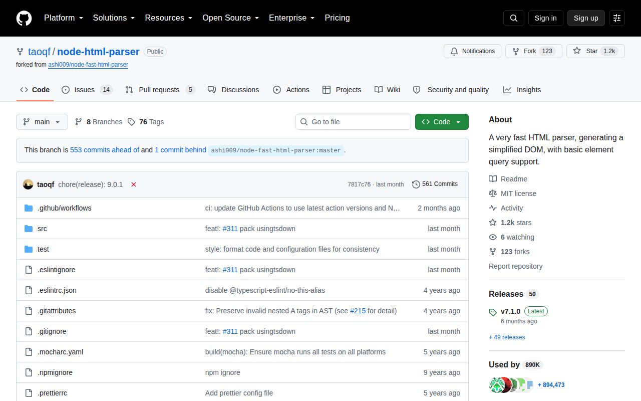
Task: Open the 1 commit behind link
Action: (180, 150)
